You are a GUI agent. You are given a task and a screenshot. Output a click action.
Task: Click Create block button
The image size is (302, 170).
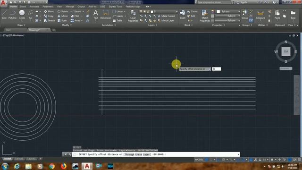tap(193, 11)
